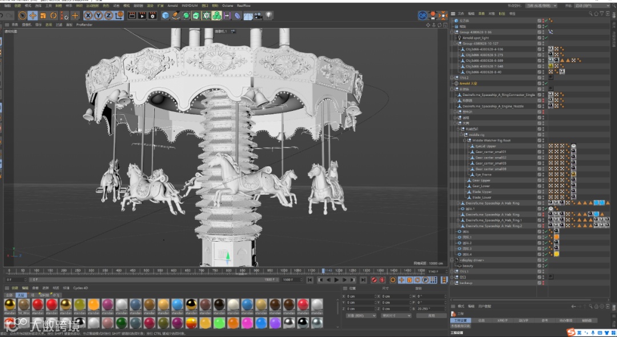The width and height of the screenshot is (617, 337).
Task: Add a Cube primitive object
Action: (x=165, y=15)
